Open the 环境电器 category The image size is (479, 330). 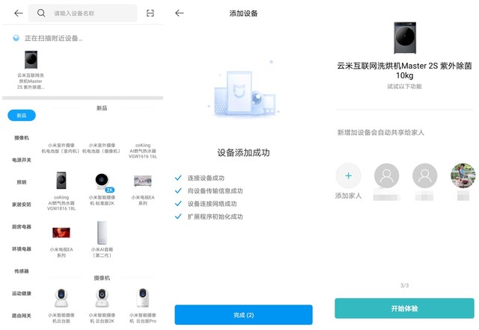click(x=22, y=249)
